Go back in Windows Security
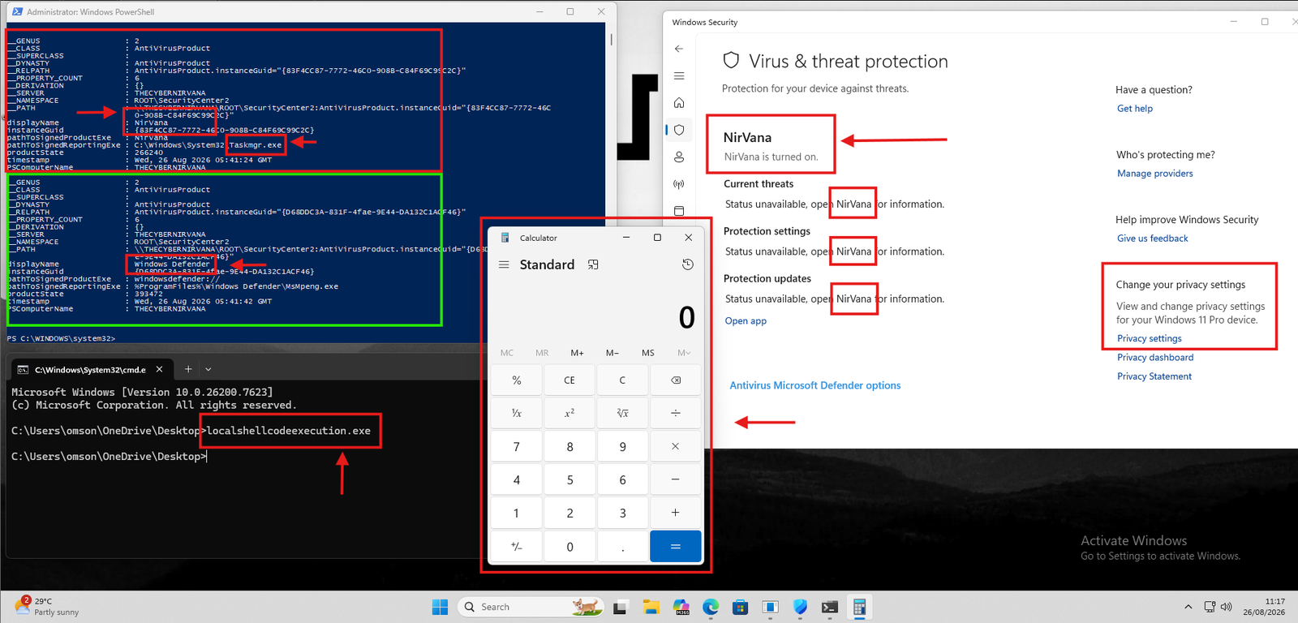The image size is (1298, 623). click(x=679, y=49)
